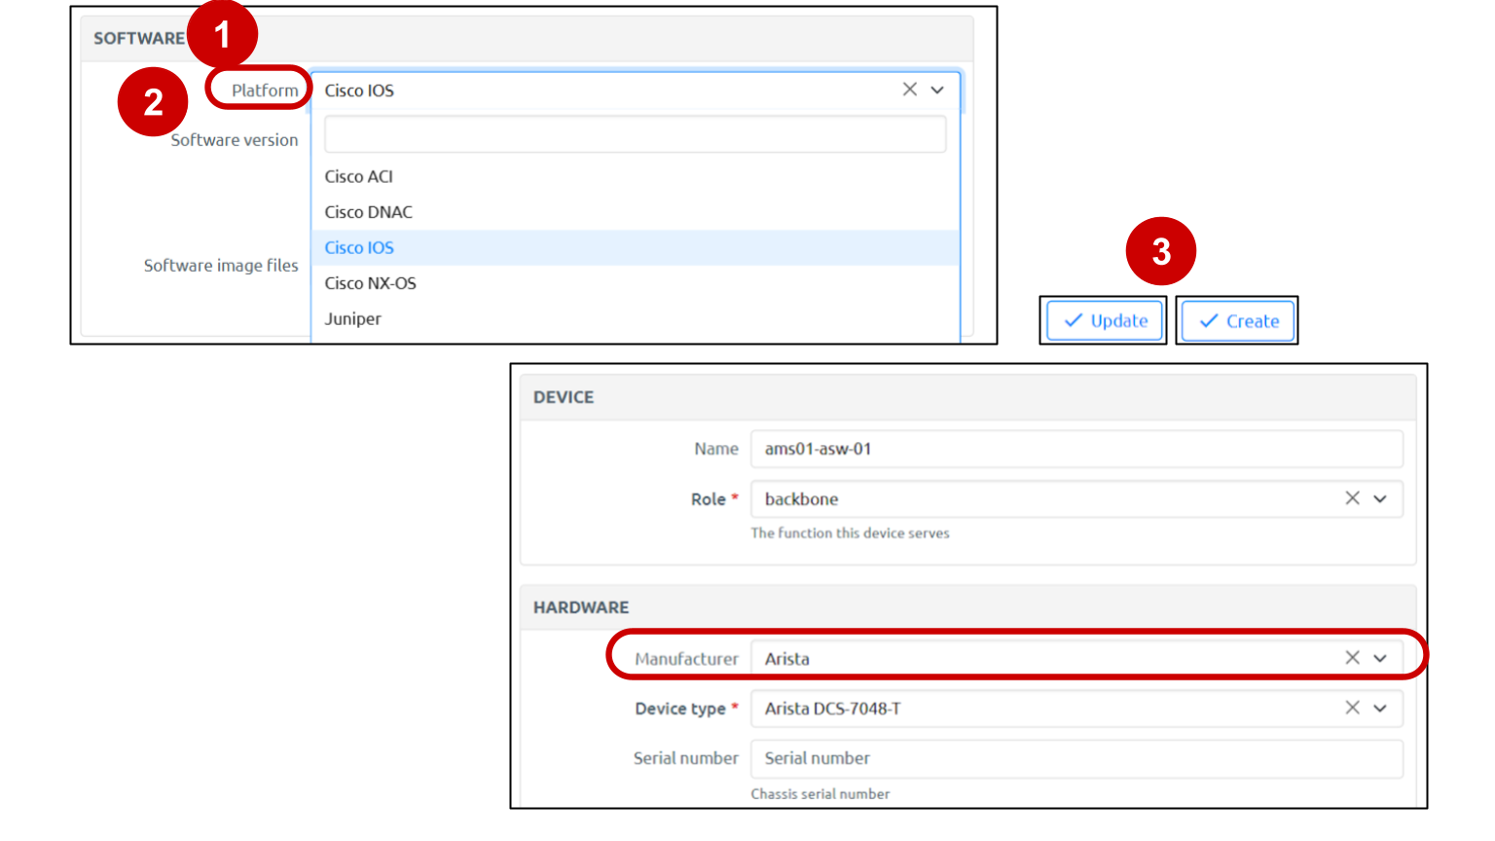Screen dimensions: 1495x841
Task: Collapse the Platform dropdown chevron
Action: [x=937, y=90]
